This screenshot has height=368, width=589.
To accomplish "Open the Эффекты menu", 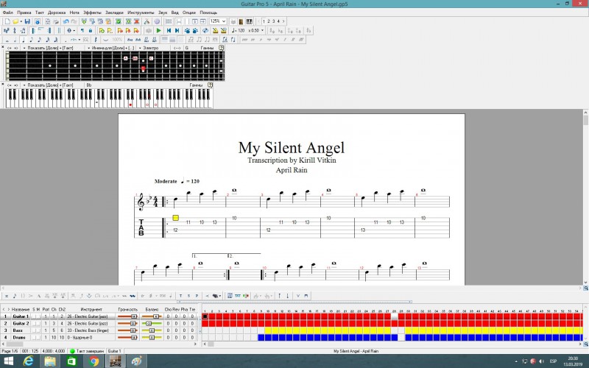I will pos(92,13).
